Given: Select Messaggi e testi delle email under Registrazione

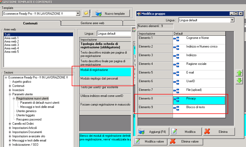Looking at the screenshot, I should (x=37, y=107).
